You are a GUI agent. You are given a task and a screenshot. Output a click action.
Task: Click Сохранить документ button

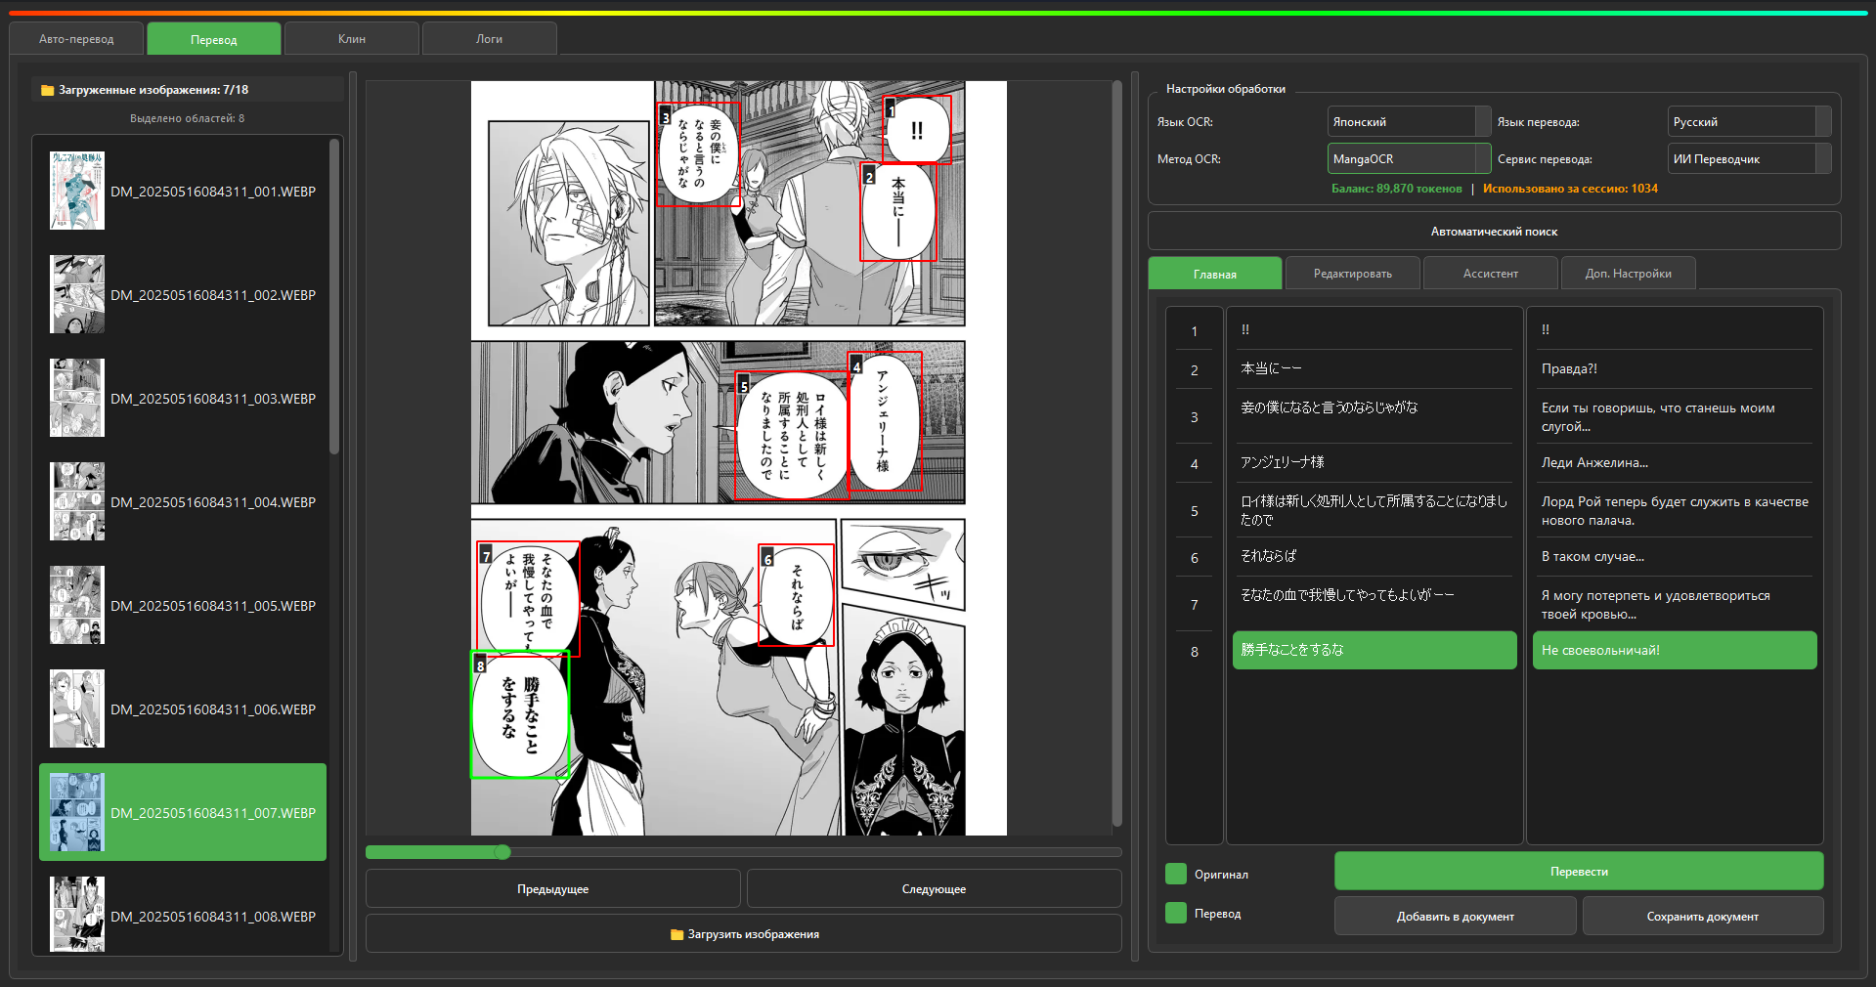(1702, 917)
